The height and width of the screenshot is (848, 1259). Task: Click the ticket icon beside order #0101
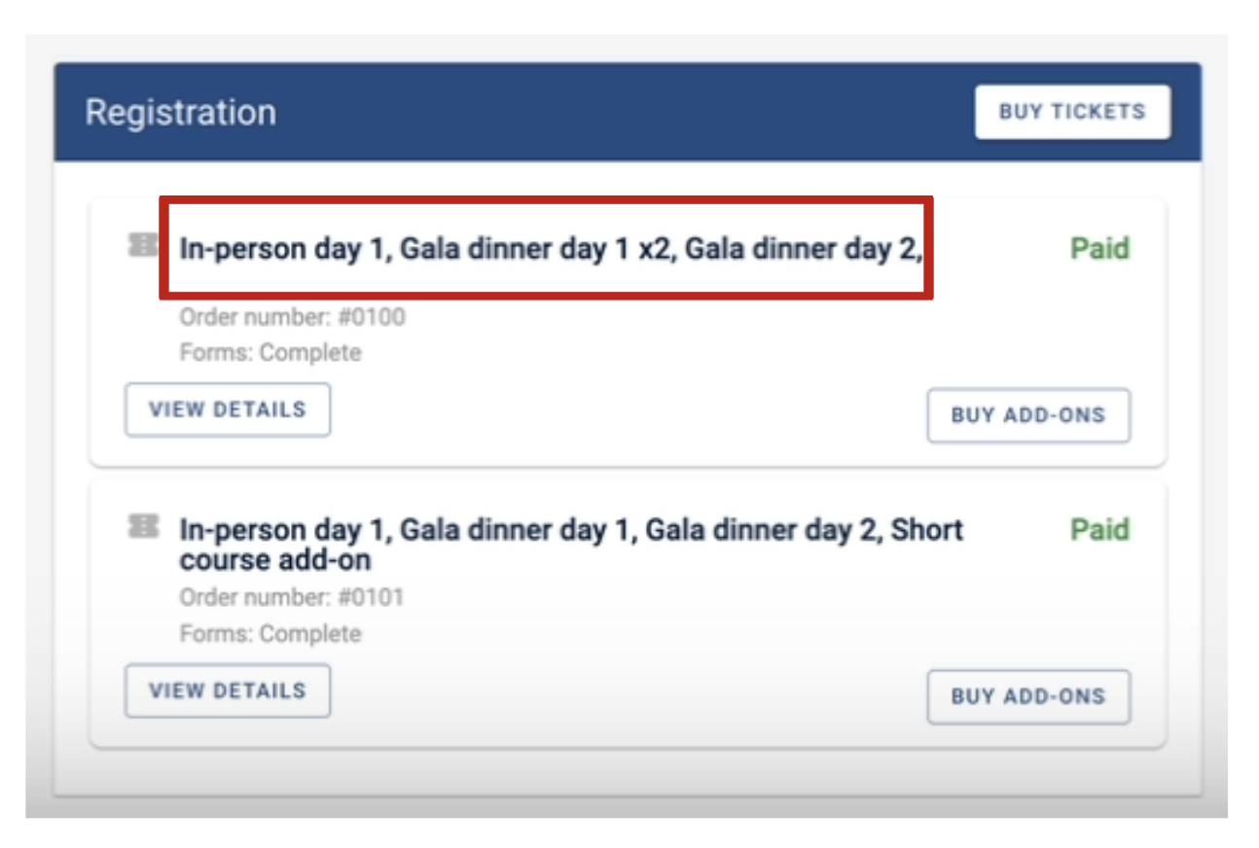pyautogui.click(x=143, y=527)
